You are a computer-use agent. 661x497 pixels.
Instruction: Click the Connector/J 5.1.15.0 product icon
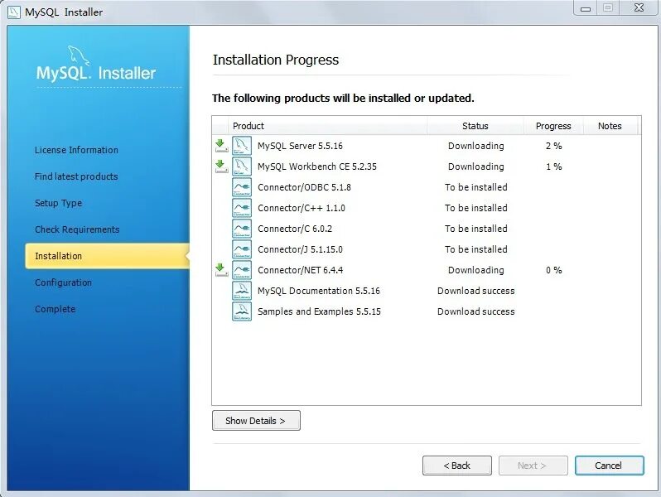242,248
